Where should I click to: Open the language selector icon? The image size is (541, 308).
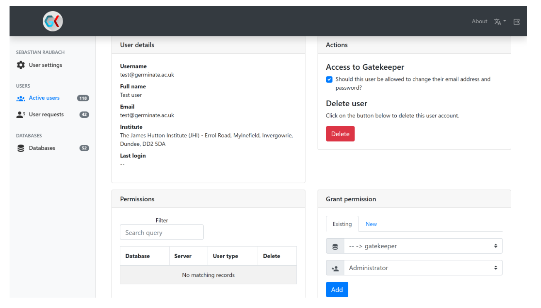[x=498, y=22]
